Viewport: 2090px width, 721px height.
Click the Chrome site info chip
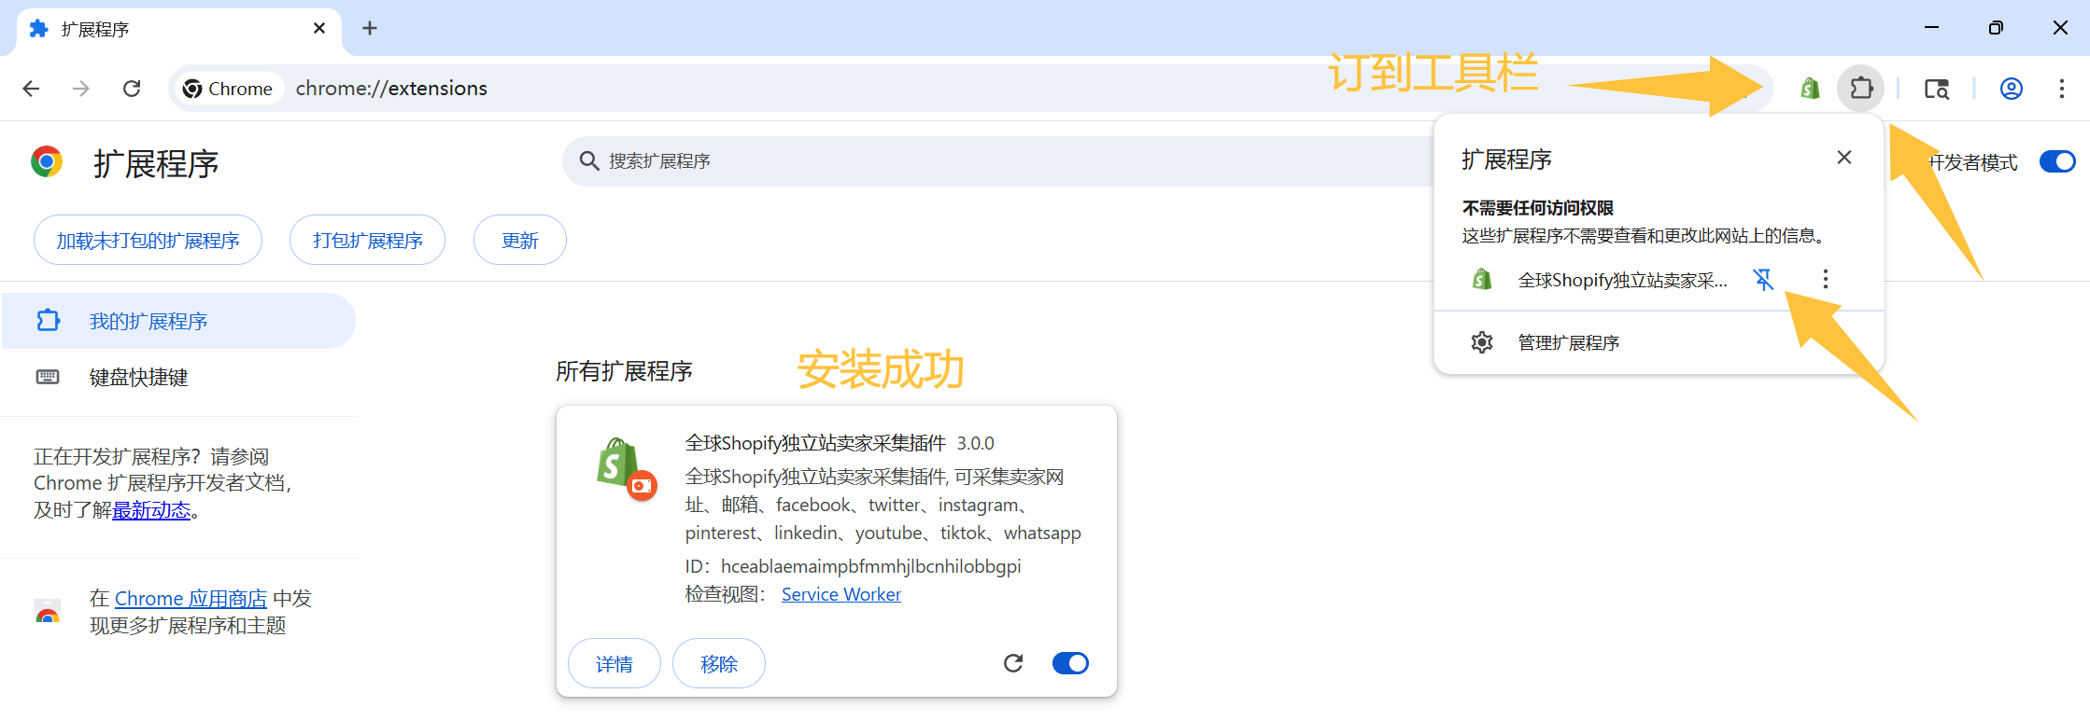pos(230,89)
